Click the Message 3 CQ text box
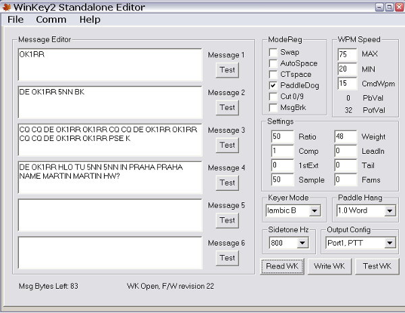The height and width of the screenshot is (313, 405). 110,140
